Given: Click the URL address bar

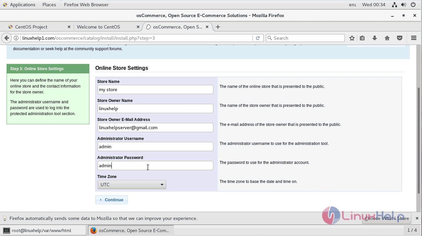Looking at the screenshot, I should 136,38.
